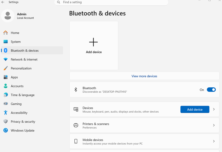Select Network & internet

click(x=32, y=59)
